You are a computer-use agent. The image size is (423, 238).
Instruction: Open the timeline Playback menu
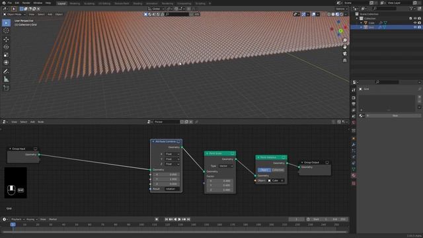pyautogui.click(x=17, y=219)
